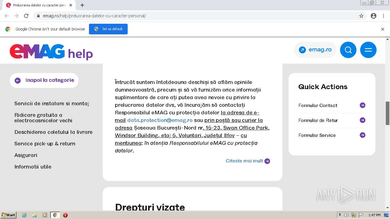Click the browser forward arrow
The image size is (390, 219).
(x=16, y=16)
